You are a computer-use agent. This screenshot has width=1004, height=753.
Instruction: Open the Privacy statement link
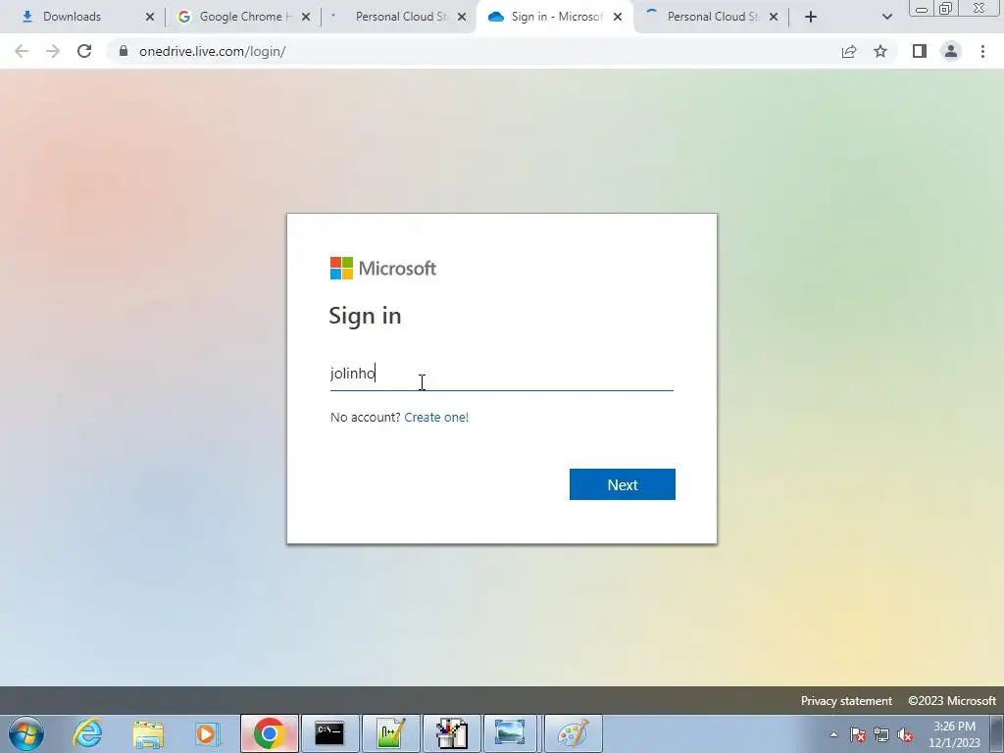846,700
